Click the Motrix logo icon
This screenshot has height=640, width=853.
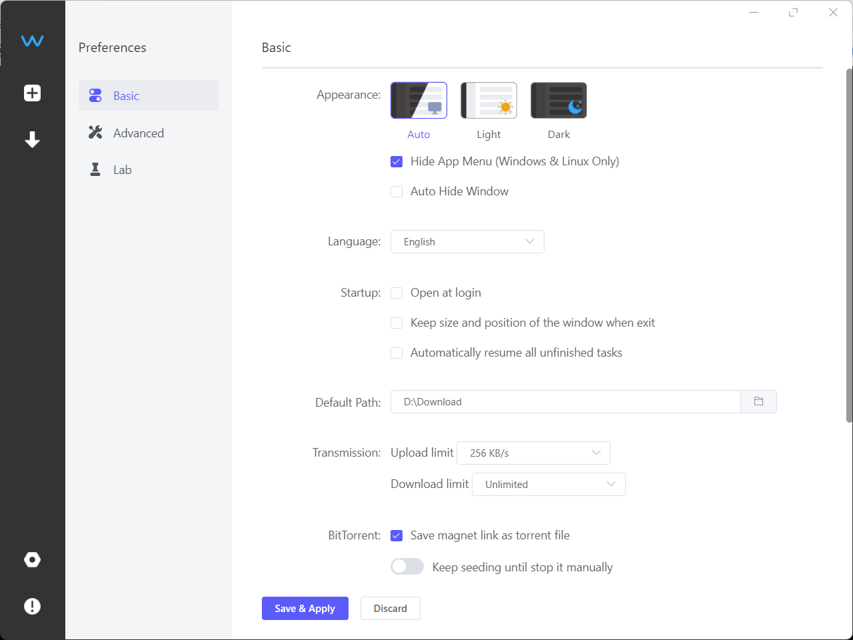[32, 41]
